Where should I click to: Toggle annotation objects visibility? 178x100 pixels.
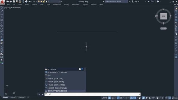tap(144, 98)
